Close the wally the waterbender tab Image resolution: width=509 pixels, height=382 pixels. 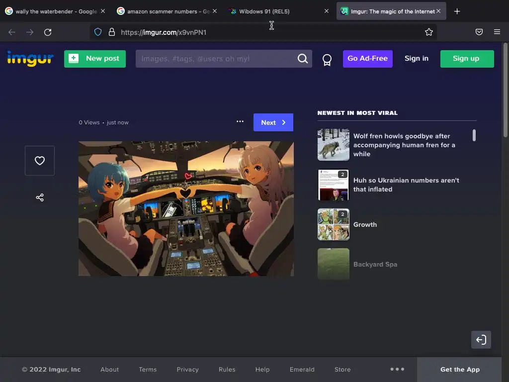[103, 11]
